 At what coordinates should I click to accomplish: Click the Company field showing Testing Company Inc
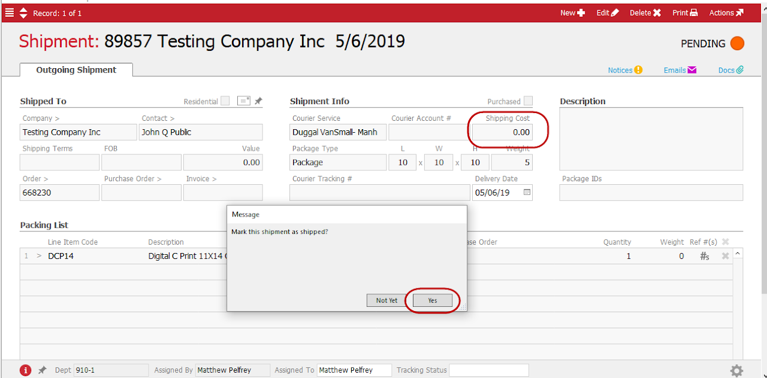[x=78, y=132]
